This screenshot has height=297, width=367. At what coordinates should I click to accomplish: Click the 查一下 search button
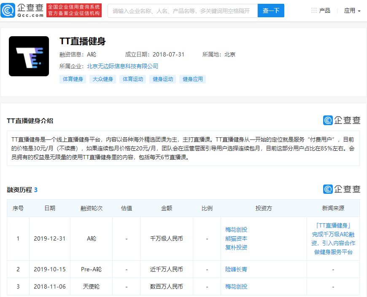click(x=271, y=11)
